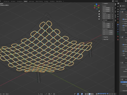Open the Render properties tab icon

[118, 9]
